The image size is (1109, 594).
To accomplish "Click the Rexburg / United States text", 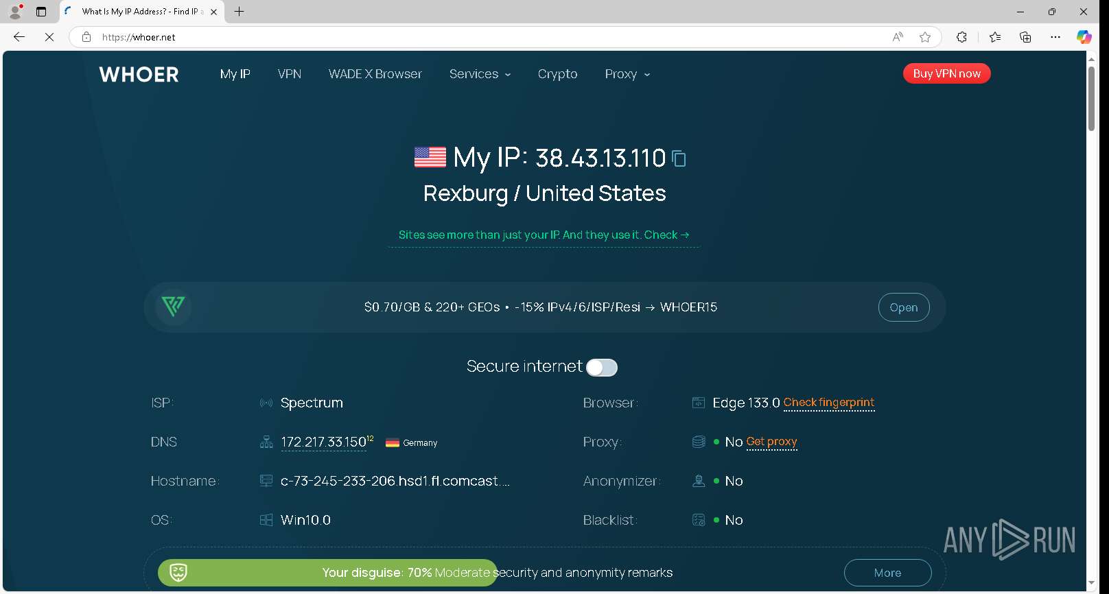I will click(544, 193).
